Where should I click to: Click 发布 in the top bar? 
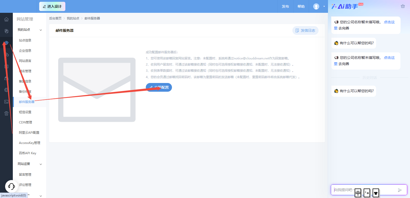click(285, 6)
